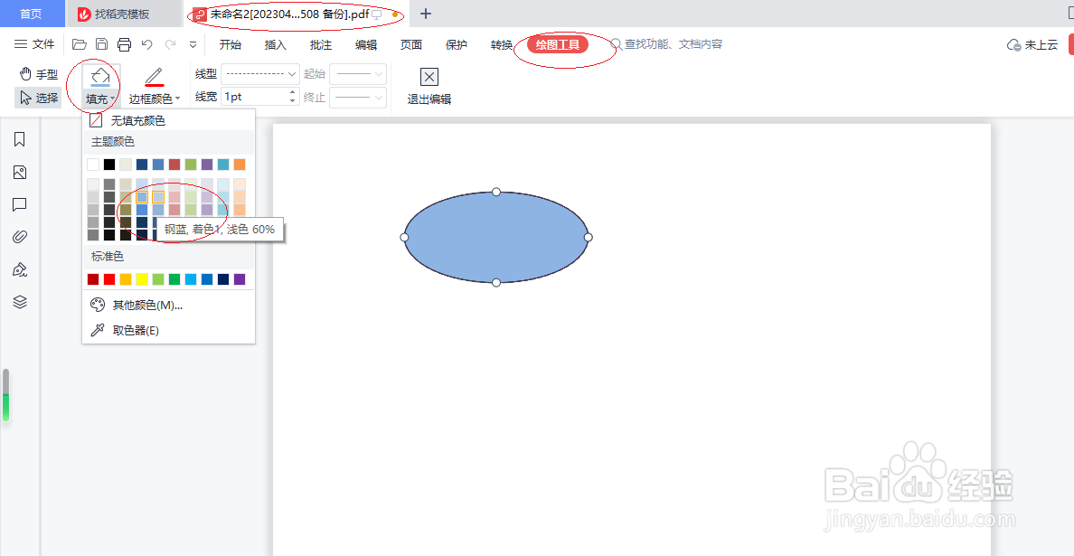Click the print icon

(124, 44)
